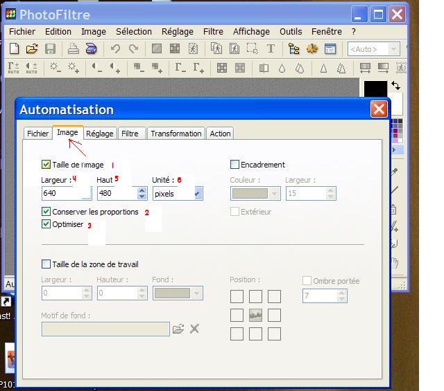Clear Motif de fond with X icon
This screenshot has height=391, width=444.
194,329
